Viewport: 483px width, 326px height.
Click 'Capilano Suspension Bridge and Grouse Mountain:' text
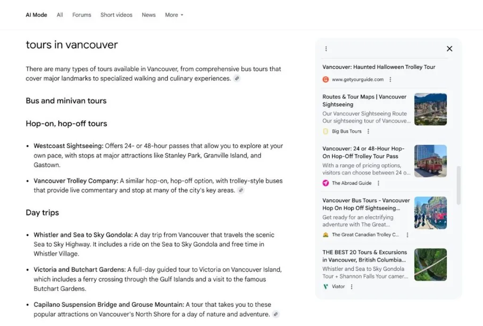coord(109,304)
